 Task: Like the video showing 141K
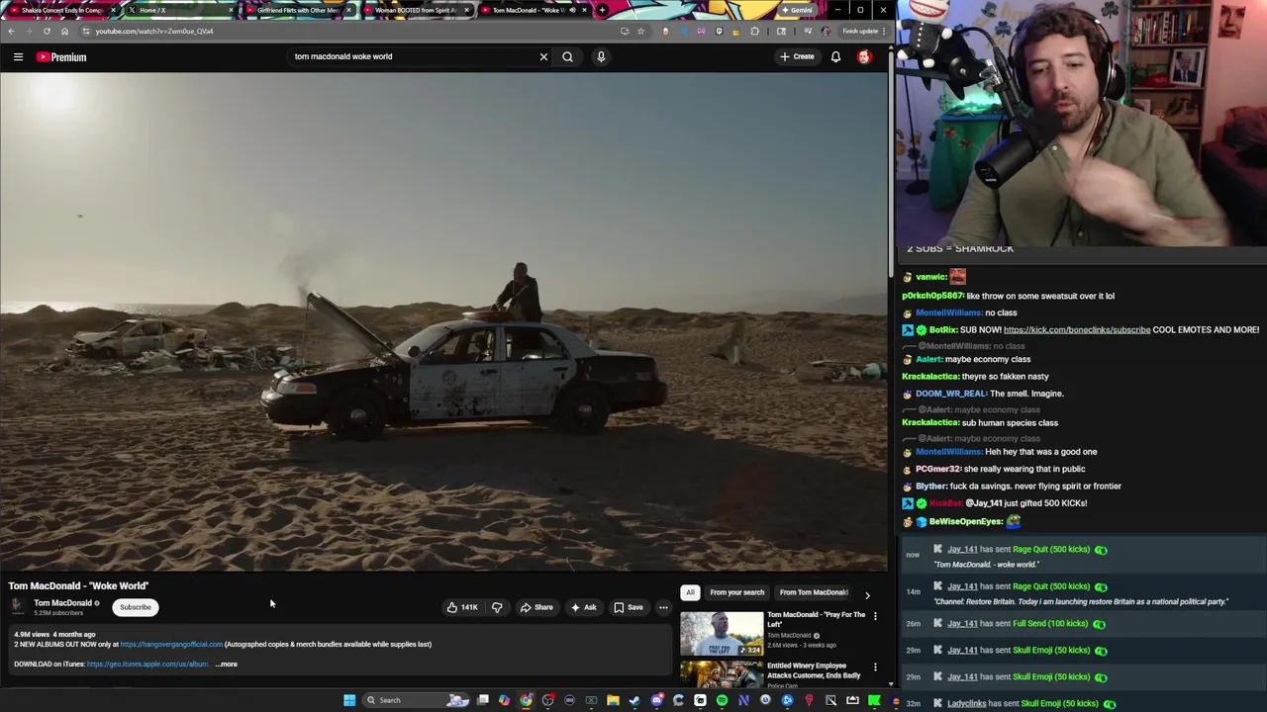[462, 607]
